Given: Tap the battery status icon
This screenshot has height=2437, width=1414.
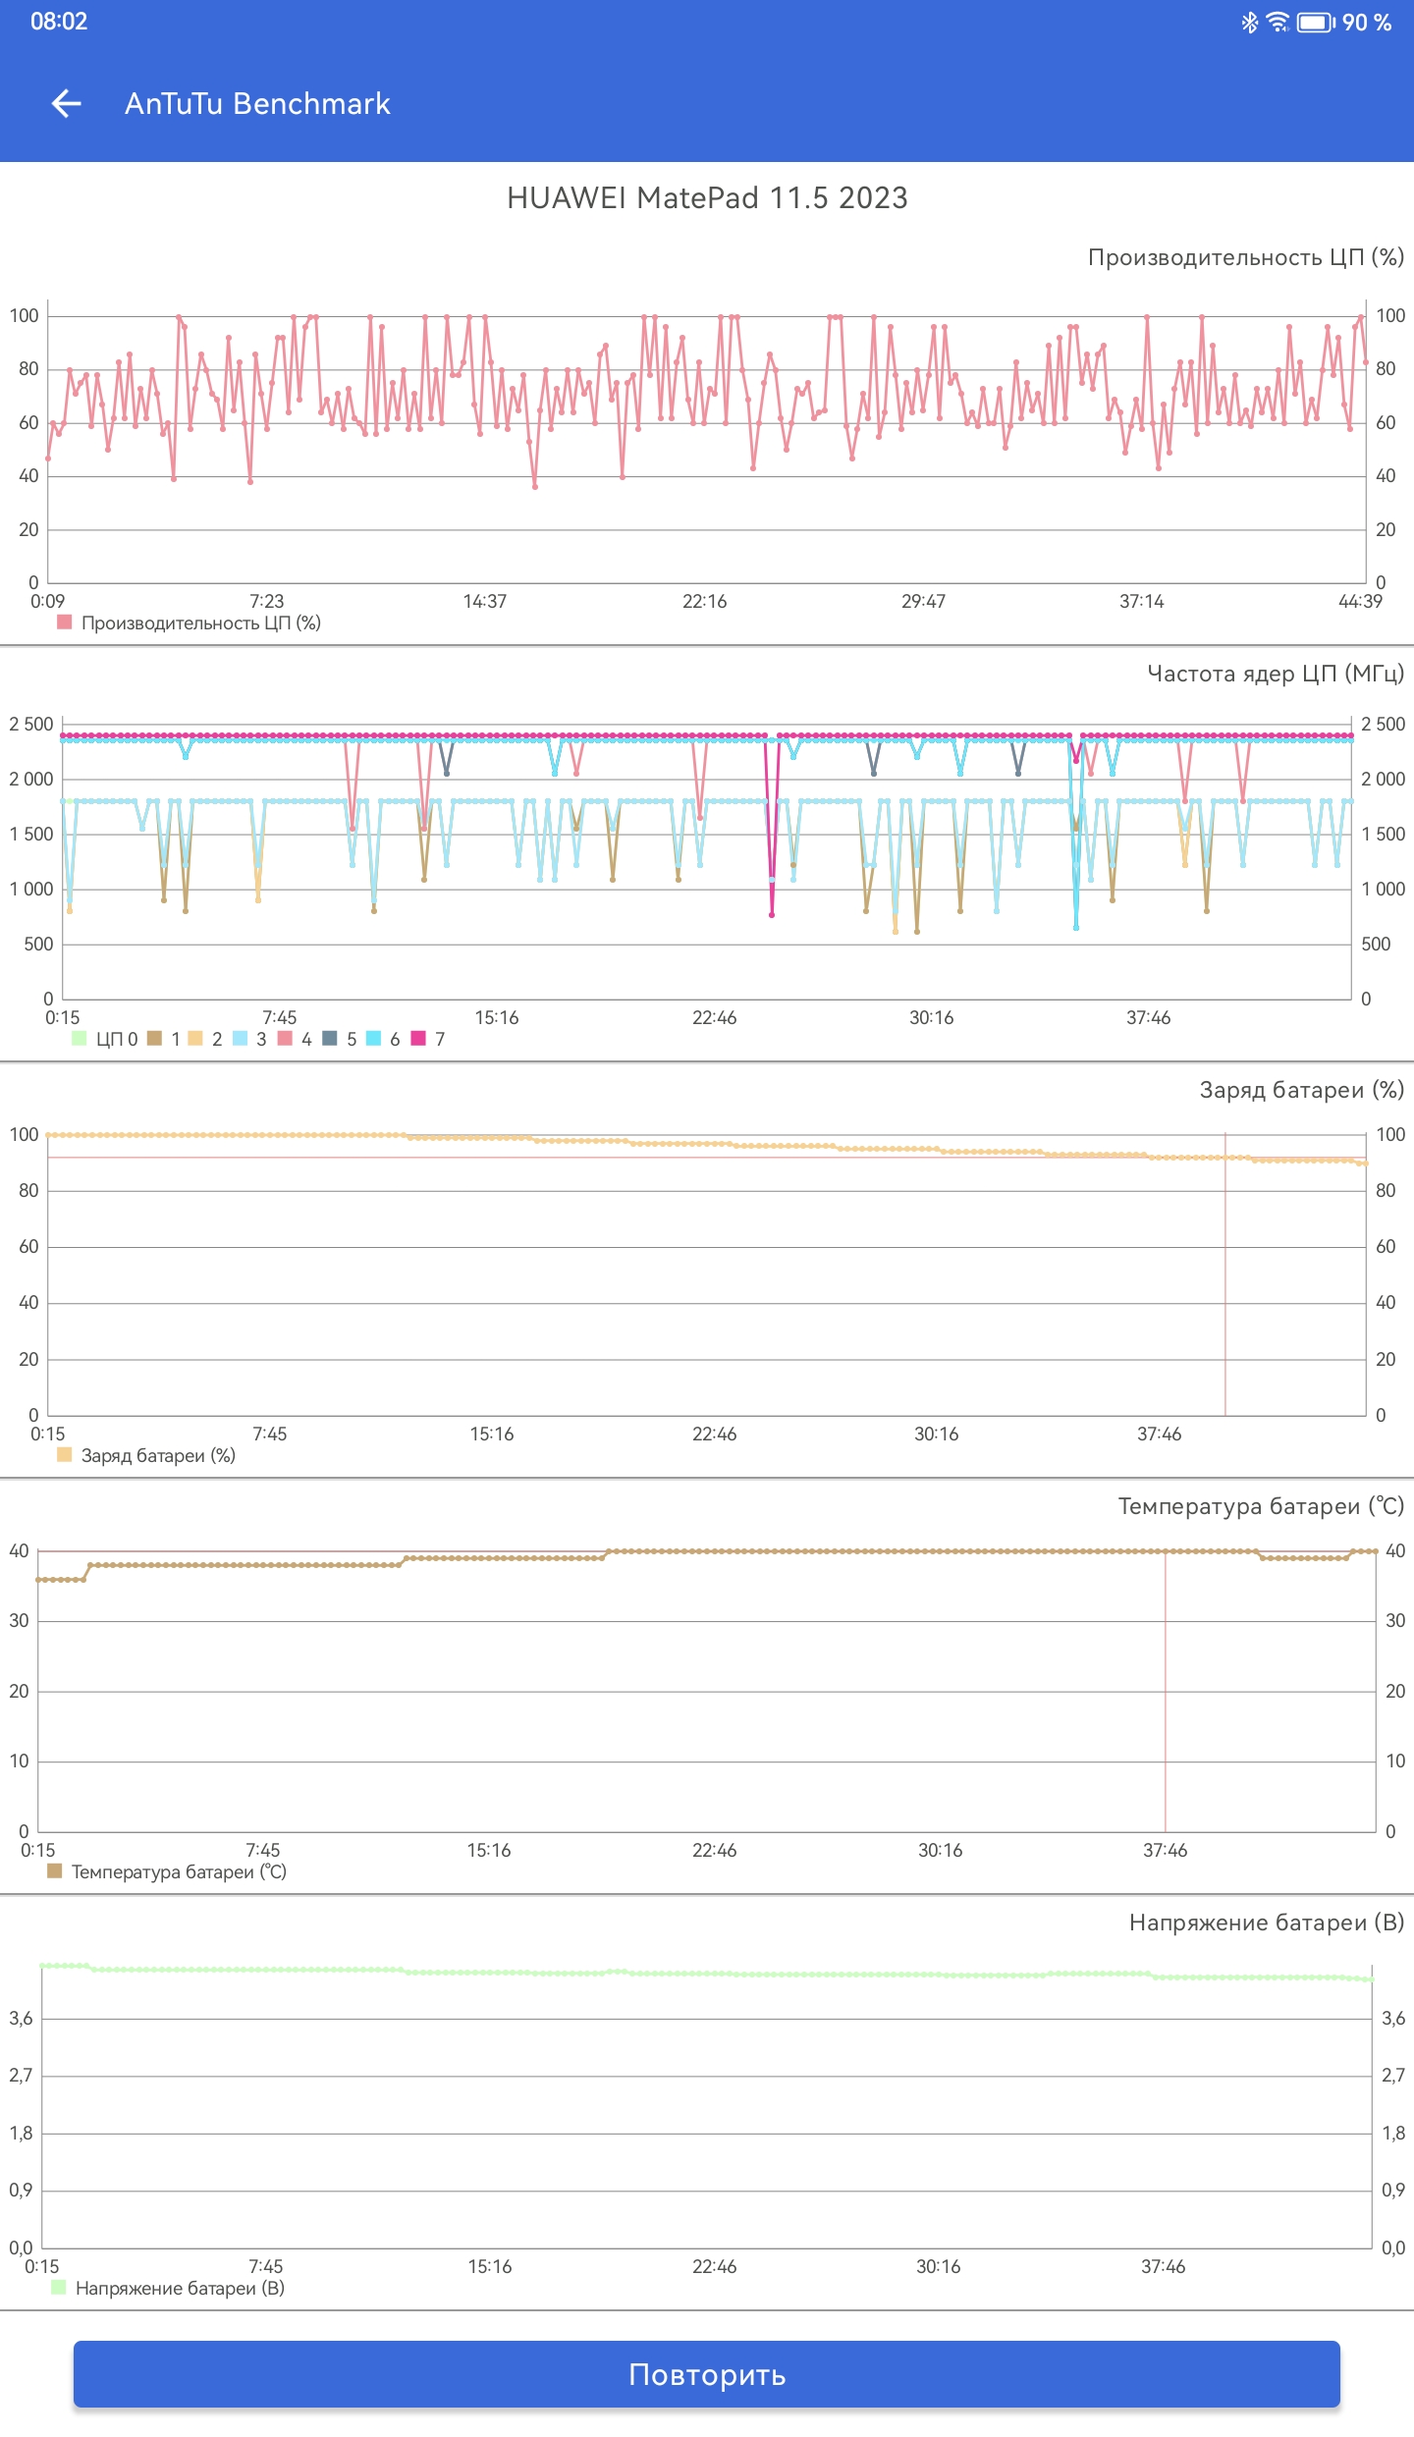Looking at the screenshot, I should [1316, 22].
